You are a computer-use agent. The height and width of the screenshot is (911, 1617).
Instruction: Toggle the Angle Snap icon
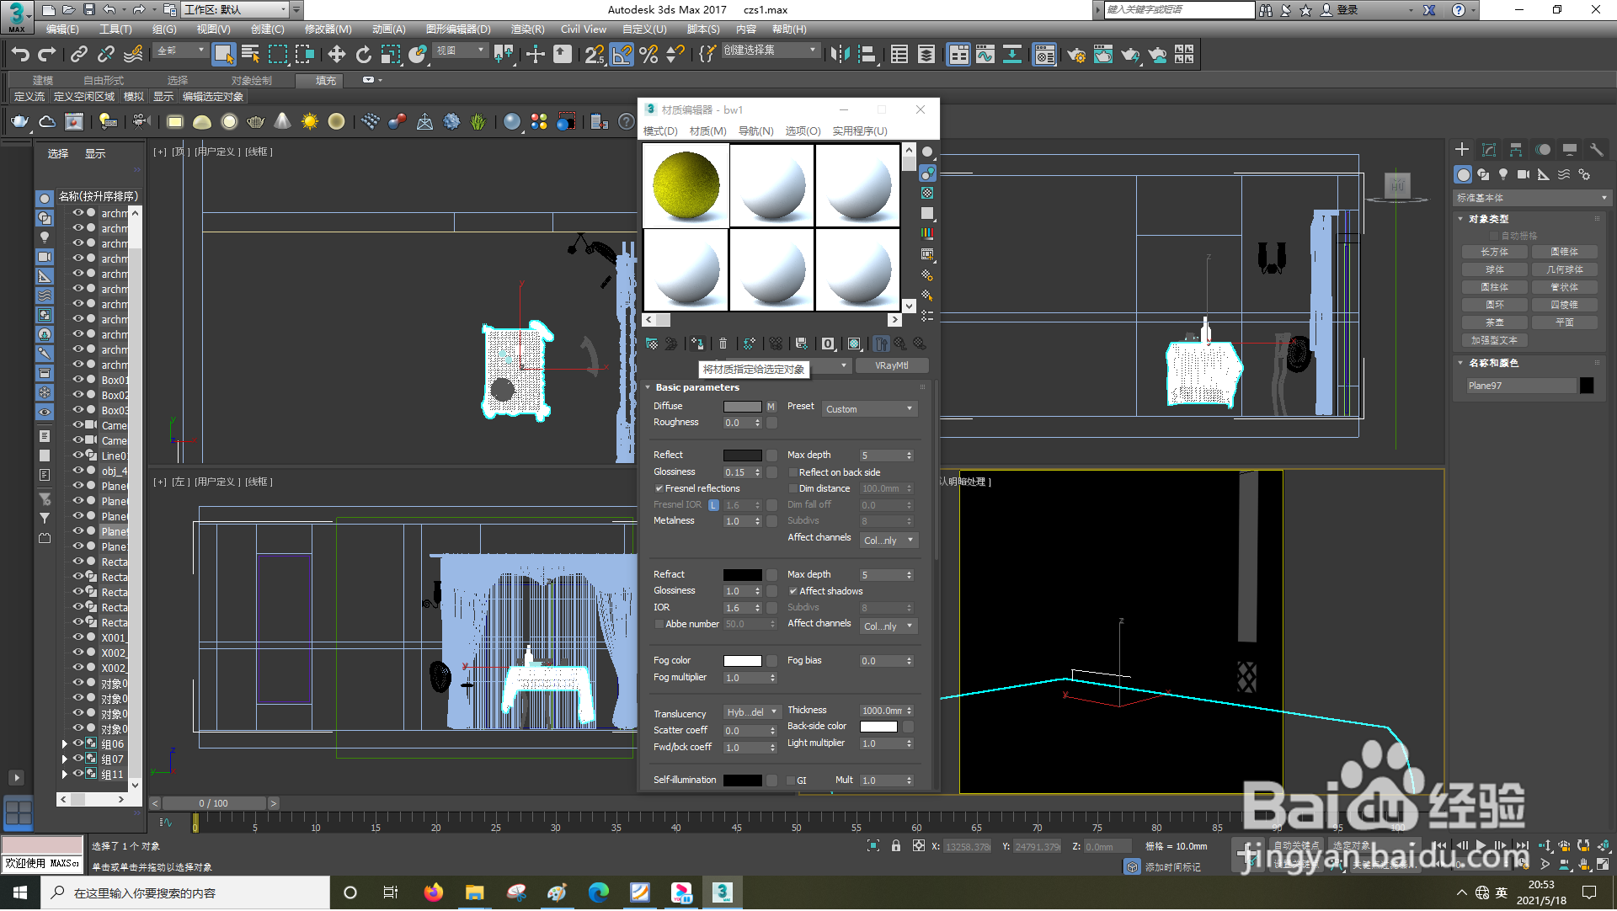point(622,56)
